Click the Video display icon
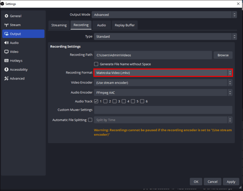243x191 pixels. point(6,52)
